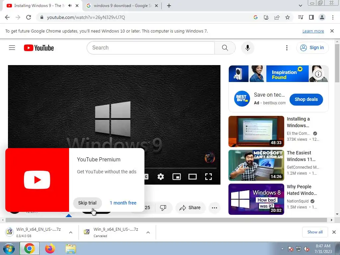340x255 pixels.
Task: Click the Chrome taskbar icon
Action: (x=30, y=248)
